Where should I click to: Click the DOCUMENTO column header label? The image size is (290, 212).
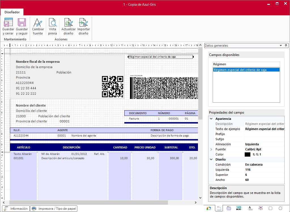138,113
